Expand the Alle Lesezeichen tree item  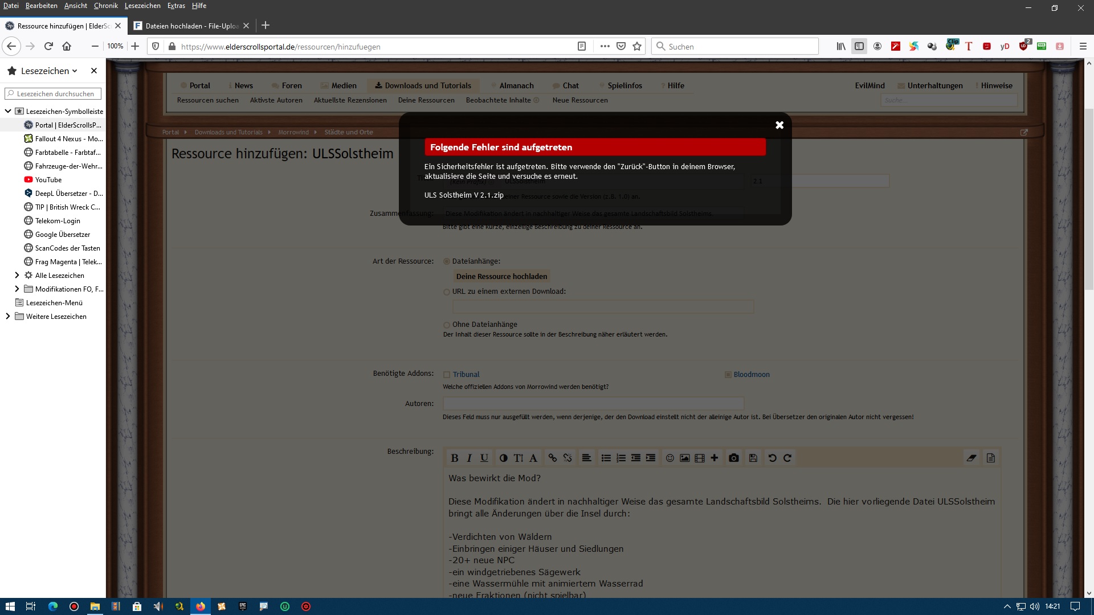[x=17, y=275]
